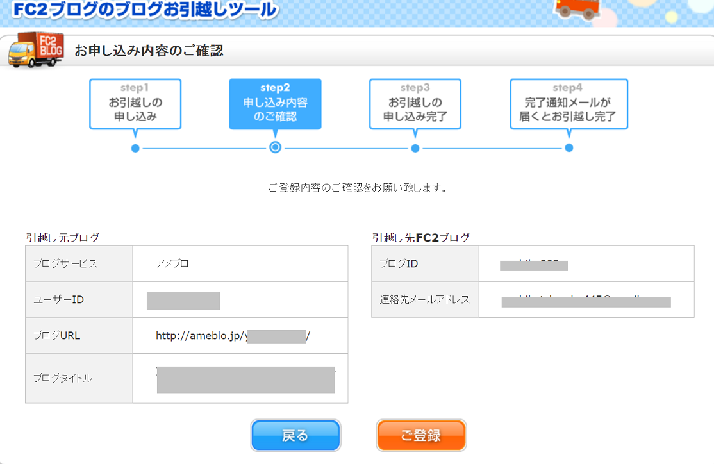Select the active step2 申し込み内容のご確認 box
714x464 pixels.
point(276,103)
